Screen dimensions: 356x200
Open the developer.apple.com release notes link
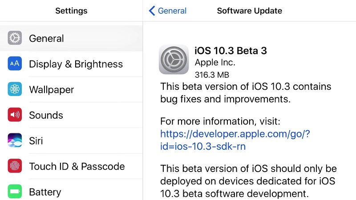click(235, 140)
